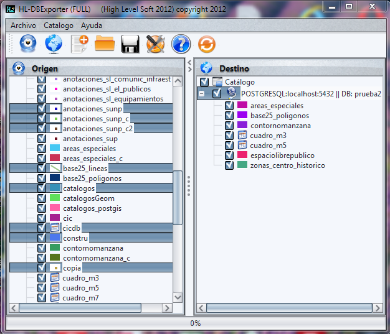Select Destino base25_poligonos row

pos(280,116)
